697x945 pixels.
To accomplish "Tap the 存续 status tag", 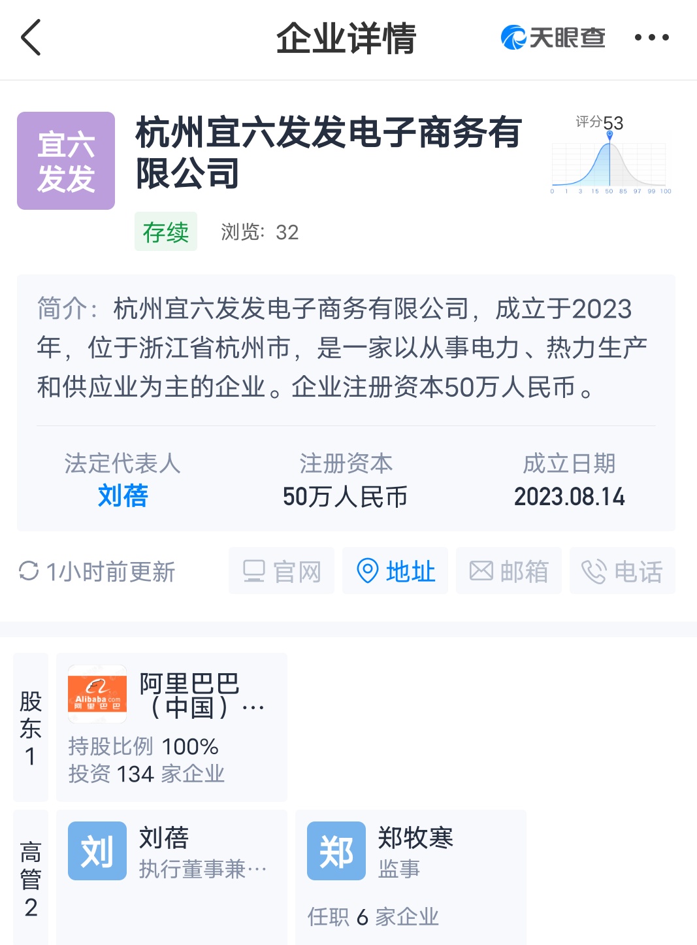I will pos(166,231).
